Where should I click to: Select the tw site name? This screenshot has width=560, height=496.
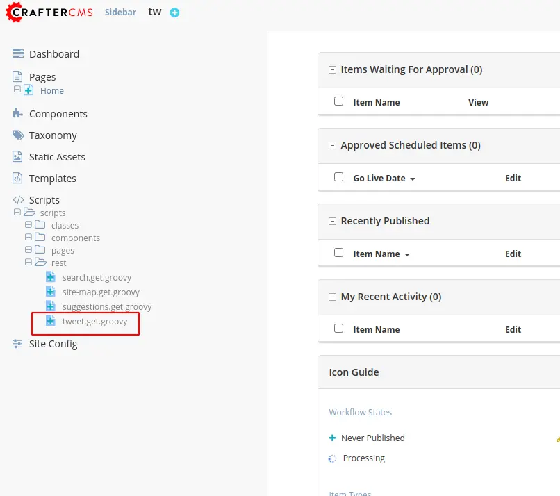tap(154, 12)
